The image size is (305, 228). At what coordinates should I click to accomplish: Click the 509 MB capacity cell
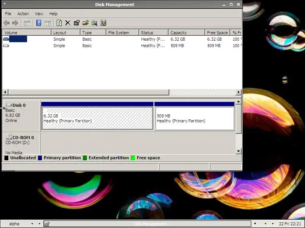tap(177, 46)
